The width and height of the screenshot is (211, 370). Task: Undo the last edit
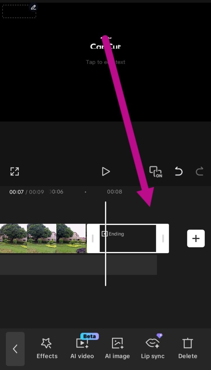pos(178,171)
